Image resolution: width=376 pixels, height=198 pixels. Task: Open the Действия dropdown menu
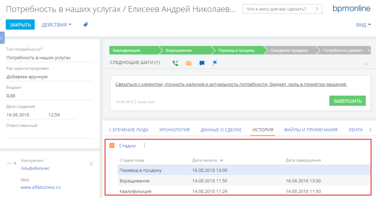pos(56,25)
